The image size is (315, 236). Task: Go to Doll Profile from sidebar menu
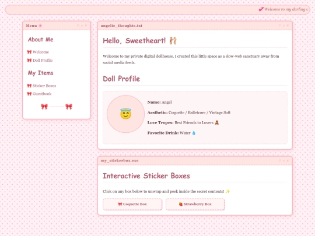(43, 60)
